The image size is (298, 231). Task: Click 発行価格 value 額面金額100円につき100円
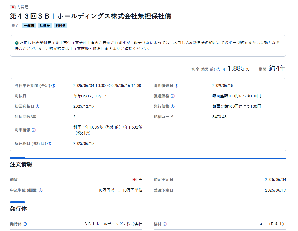(237, 106)
